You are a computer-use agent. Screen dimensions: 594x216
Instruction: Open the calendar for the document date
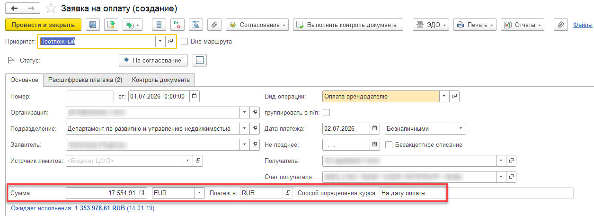click(x=195, y=96)
